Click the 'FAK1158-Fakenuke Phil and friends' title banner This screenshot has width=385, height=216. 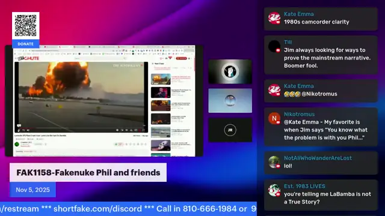(x=88, y=172)
